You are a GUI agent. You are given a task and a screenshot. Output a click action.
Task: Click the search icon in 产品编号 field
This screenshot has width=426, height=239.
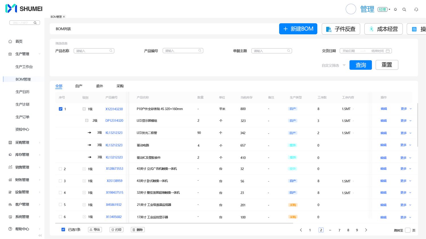click(x=200, y=51)
